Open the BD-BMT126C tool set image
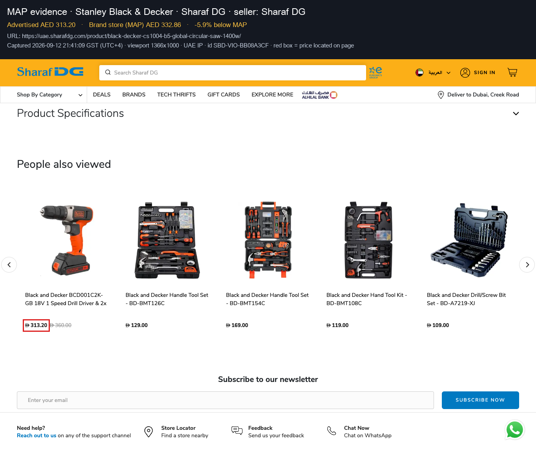The height and width of the screenshot is (451, 536). click(168, 240)
